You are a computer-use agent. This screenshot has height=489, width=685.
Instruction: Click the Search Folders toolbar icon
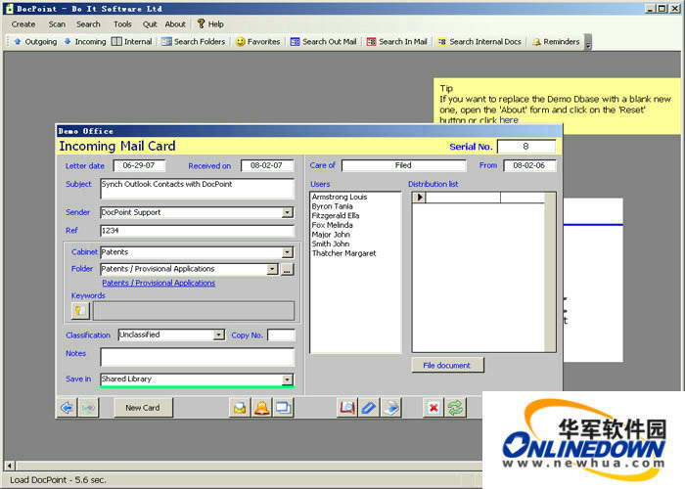pyautogui.click(x=166, y=41)
